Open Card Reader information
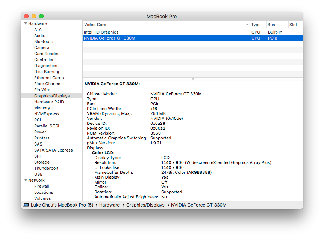Viewport: 324px width, 239px height. (46, 54)
